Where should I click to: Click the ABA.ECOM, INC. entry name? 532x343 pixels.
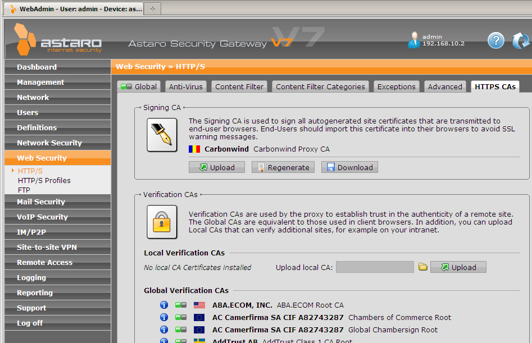tap(242, 305)
